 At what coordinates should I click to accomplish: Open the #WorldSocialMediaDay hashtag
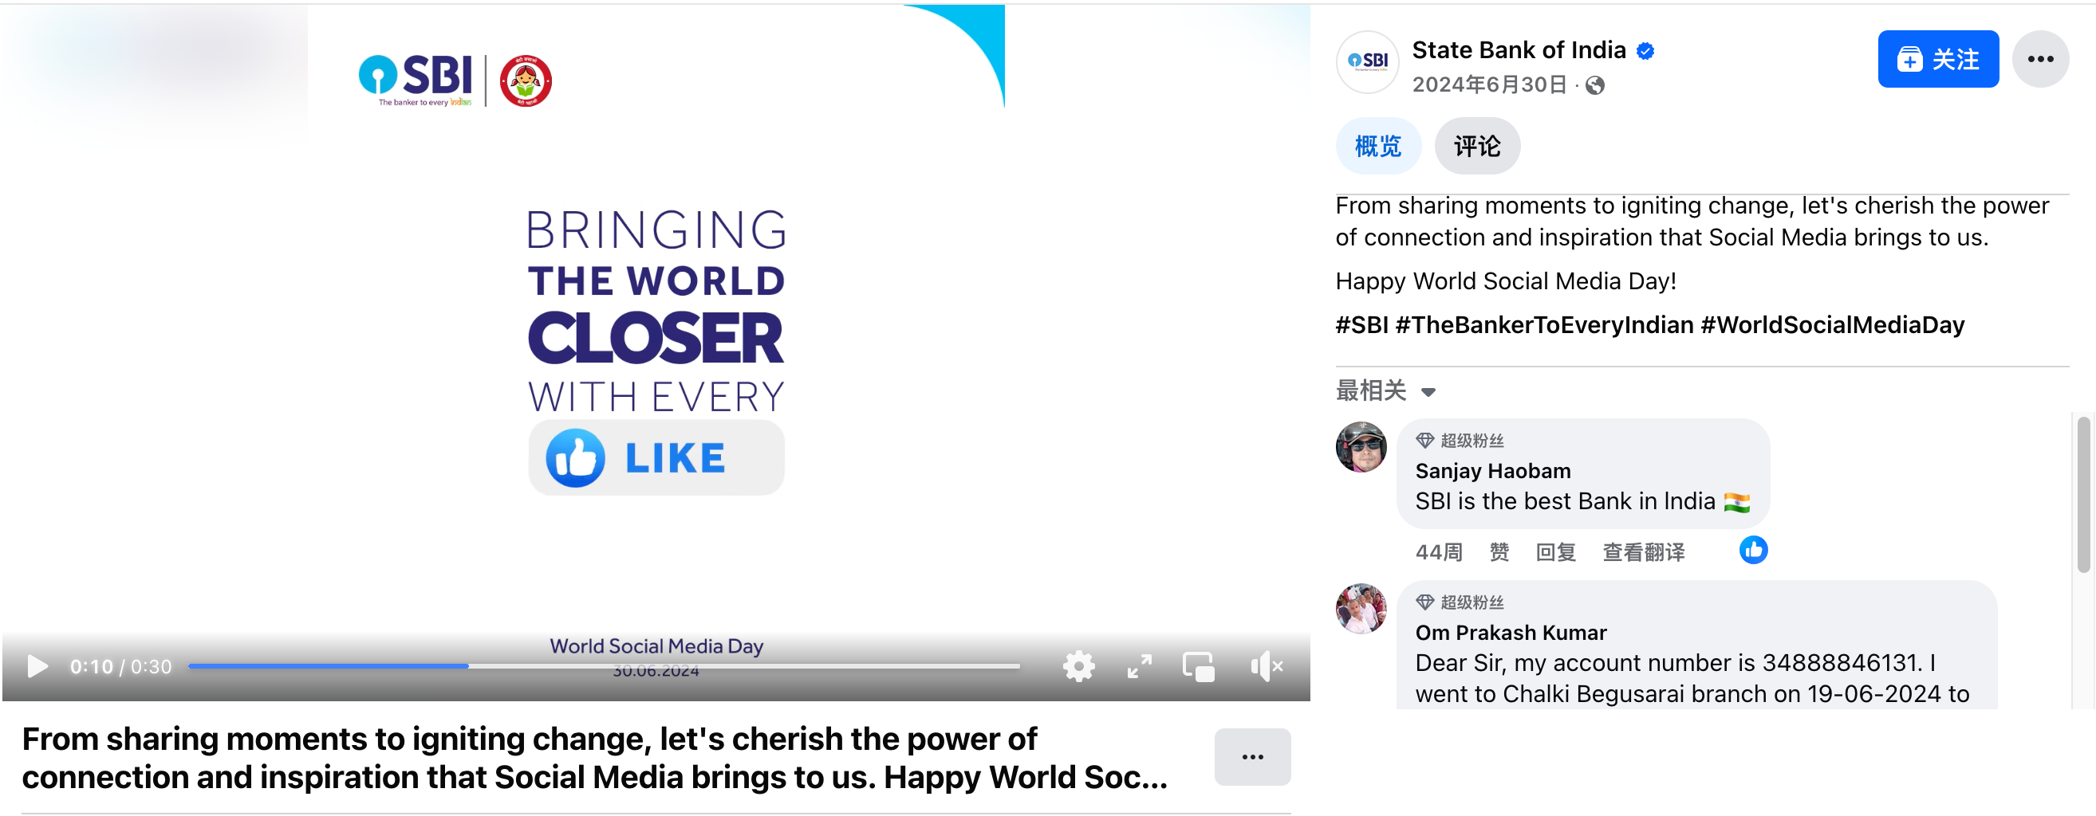tap(1831, 325)
